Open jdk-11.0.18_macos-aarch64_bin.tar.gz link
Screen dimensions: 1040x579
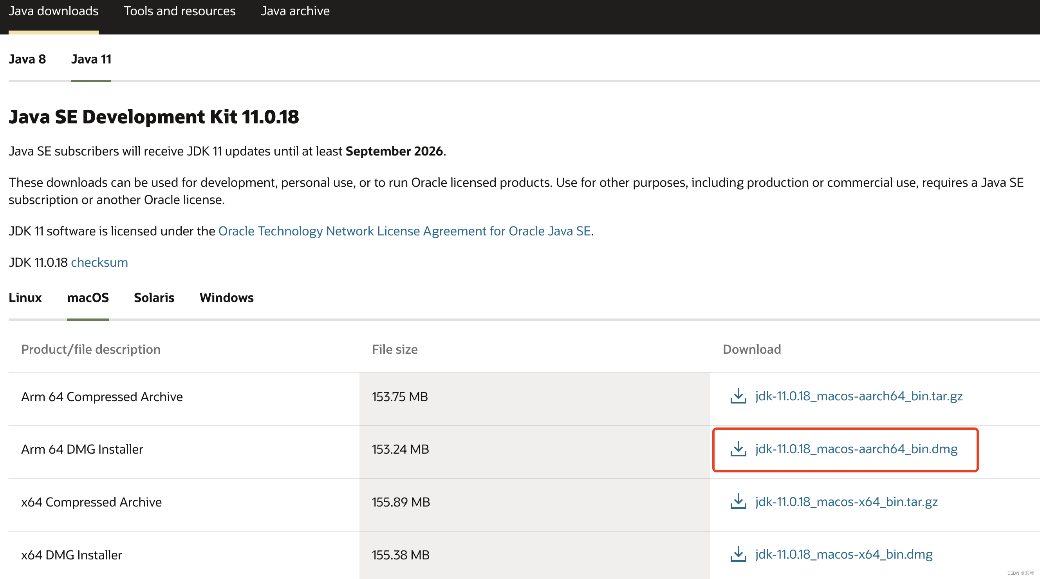point(859,396)
